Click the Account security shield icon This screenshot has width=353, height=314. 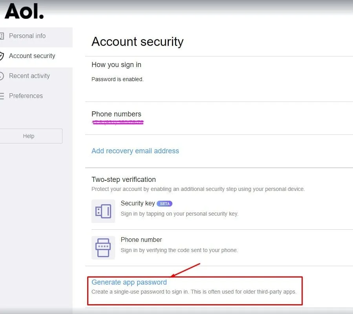pyautogui.click(x=2, y=56)
